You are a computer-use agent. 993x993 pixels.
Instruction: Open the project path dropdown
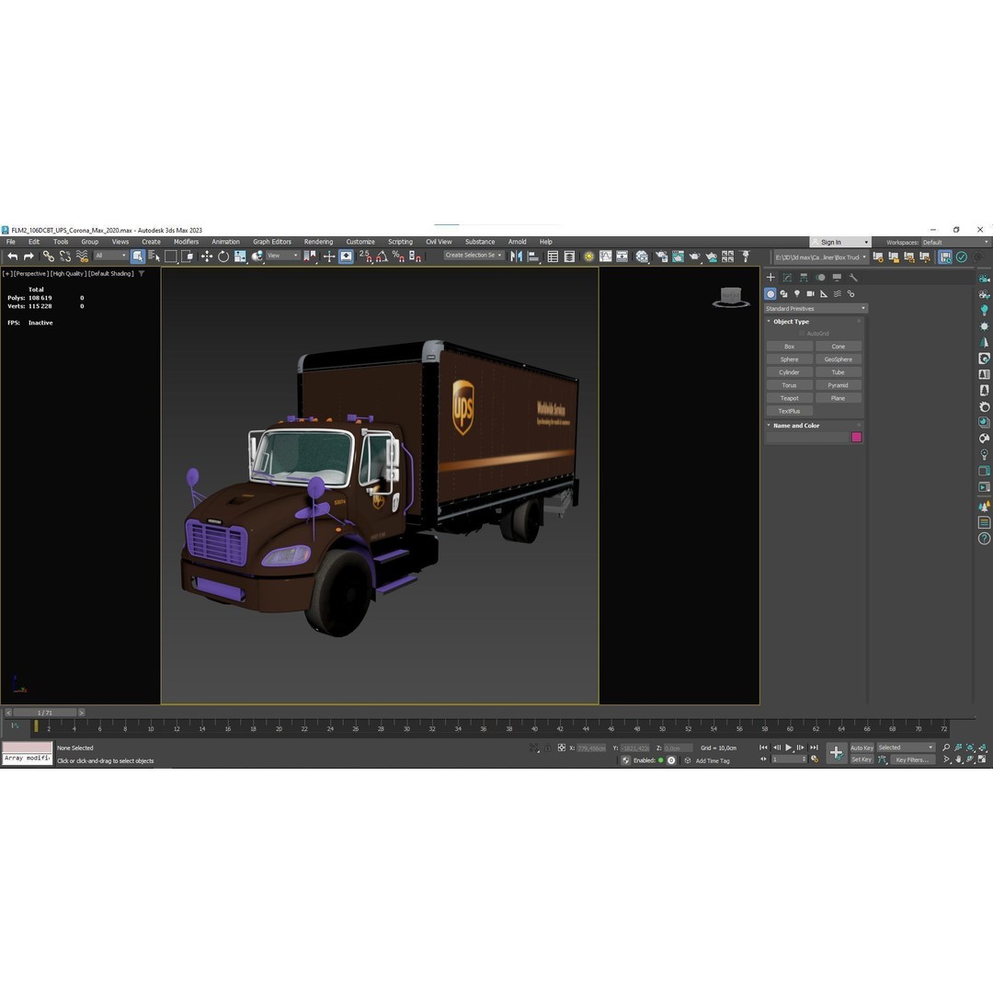coord(821,257)
